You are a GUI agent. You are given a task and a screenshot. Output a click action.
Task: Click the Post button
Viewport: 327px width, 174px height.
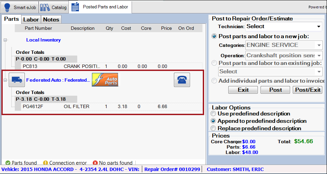(x=275, y=90)
